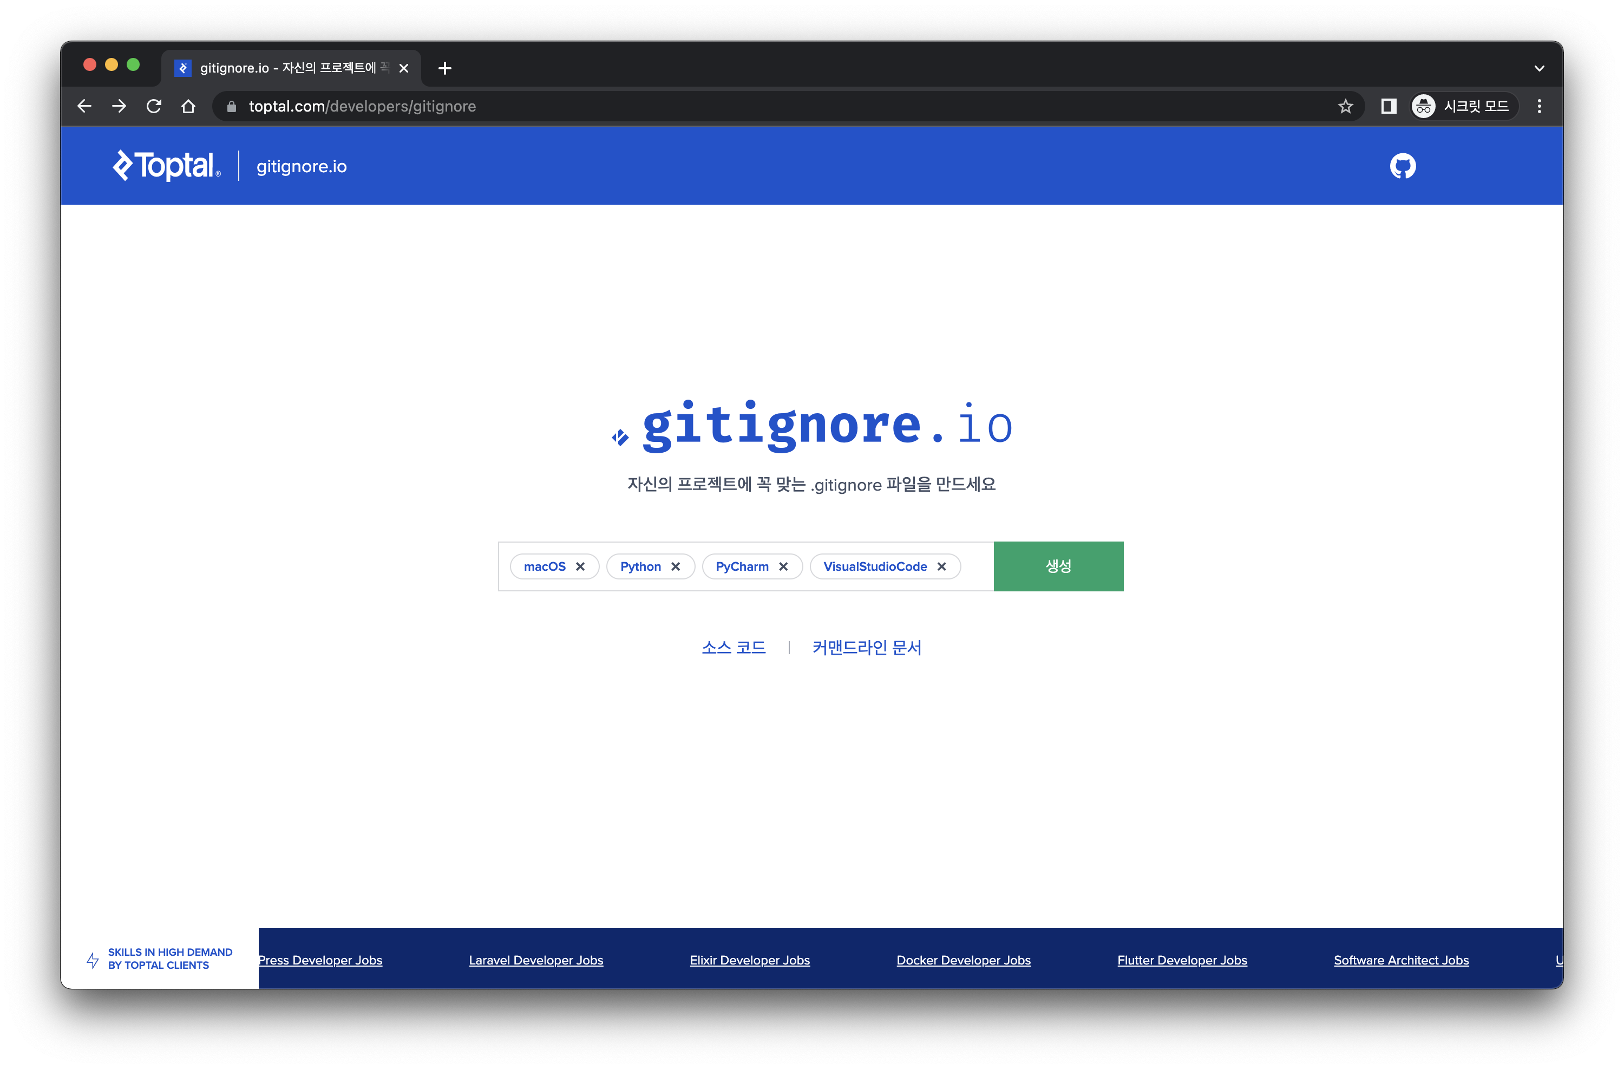
Task: Remove the Python tag
Action: (x=676, y=566)
